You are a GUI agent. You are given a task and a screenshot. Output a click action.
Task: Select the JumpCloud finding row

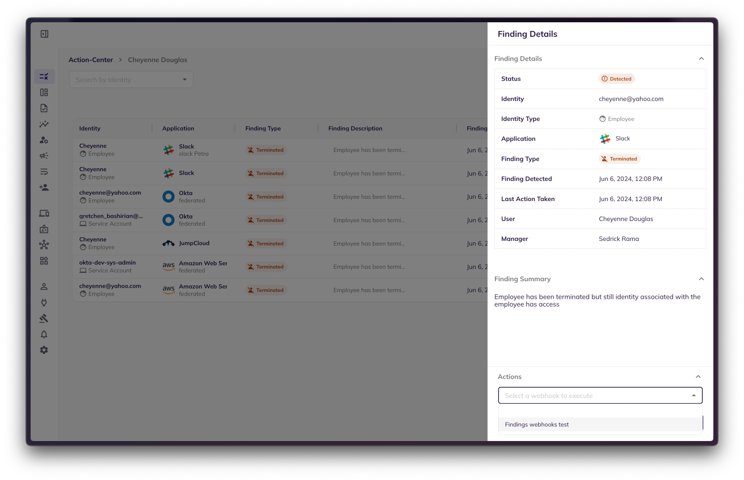coord(278,244)
